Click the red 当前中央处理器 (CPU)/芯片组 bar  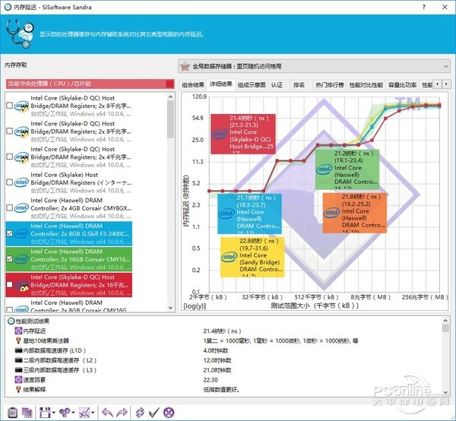coord(90,84)
